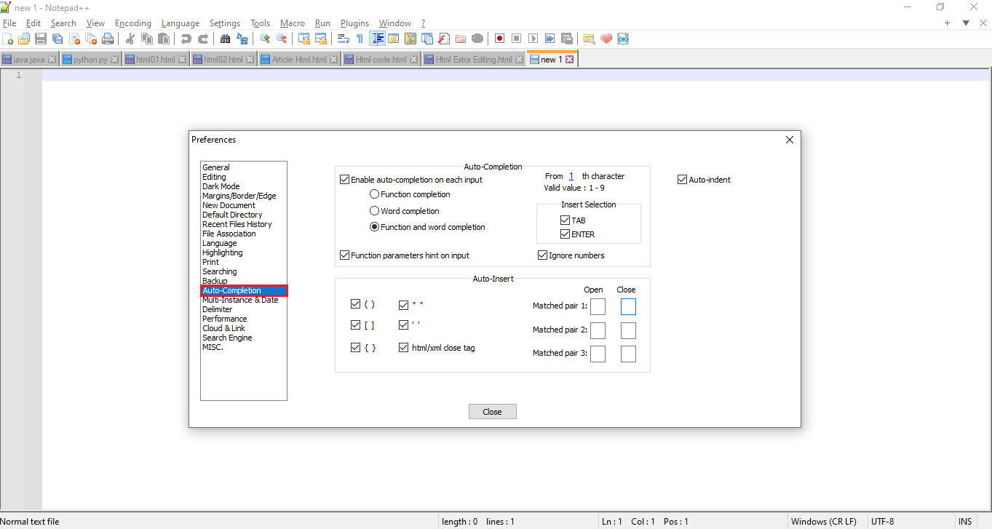Click the Playback macro toolbar icon

point(532,39)
